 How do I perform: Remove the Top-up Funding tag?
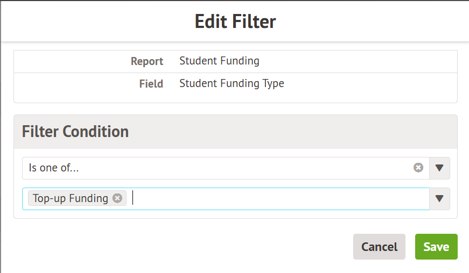coord(117,198)
